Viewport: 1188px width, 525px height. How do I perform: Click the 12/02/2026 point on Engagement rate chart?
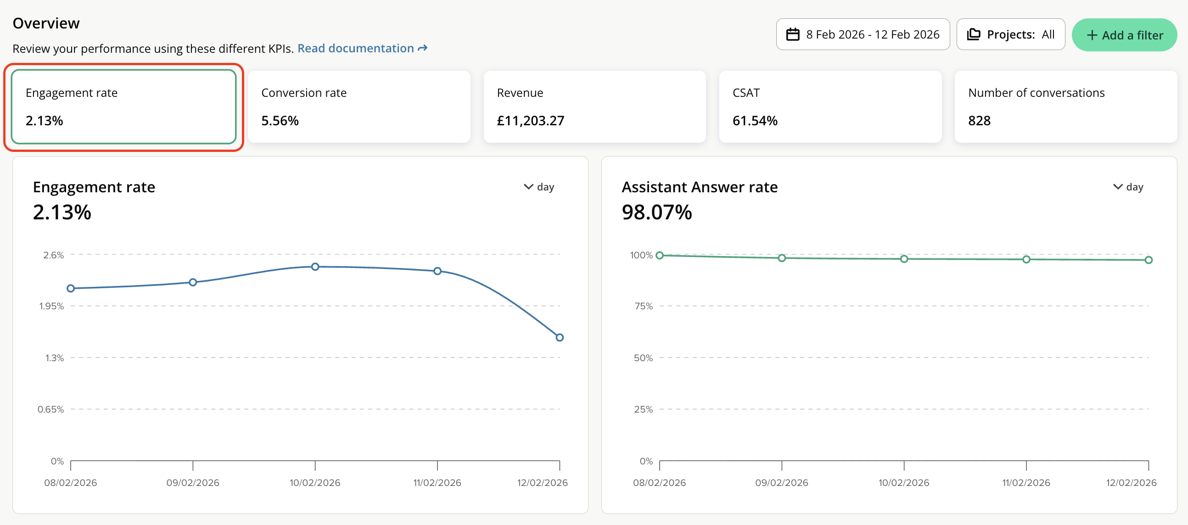pyautogui.click(x=560, y=337)
